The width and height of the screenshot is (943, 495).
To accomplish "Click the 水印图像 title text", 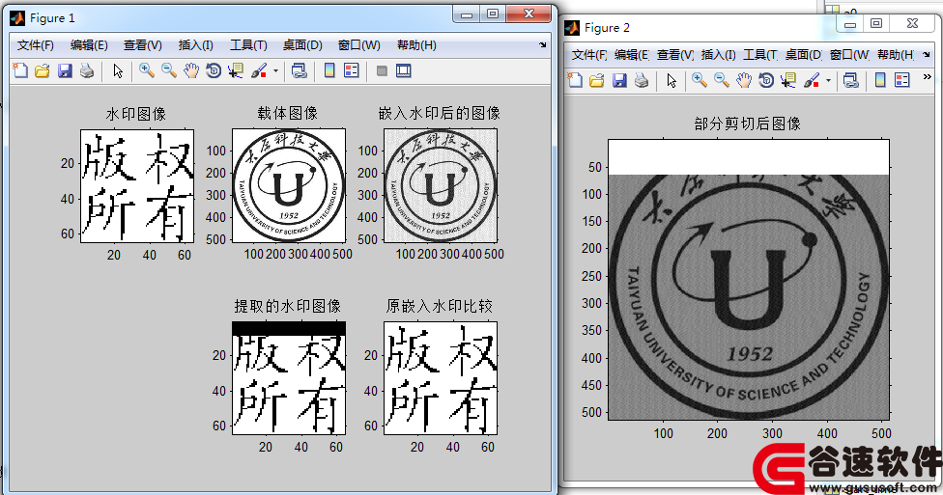I will [136, 114].
